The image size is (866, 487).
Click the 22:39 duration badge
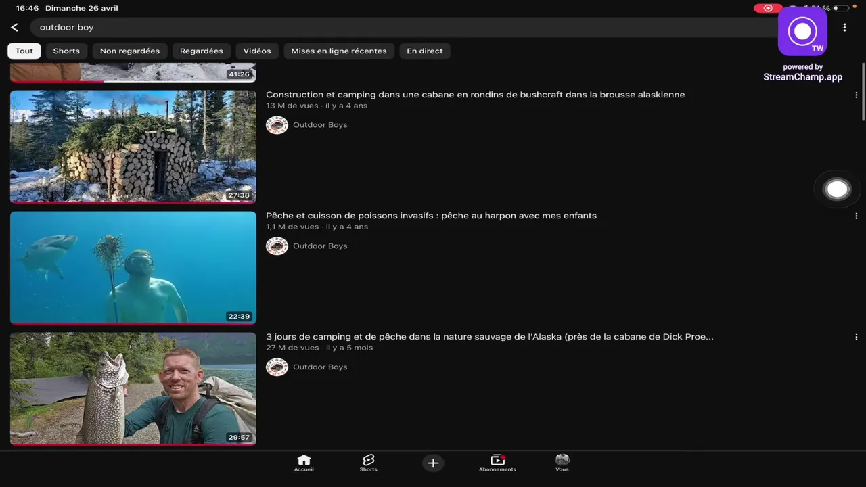pos(239,317)
